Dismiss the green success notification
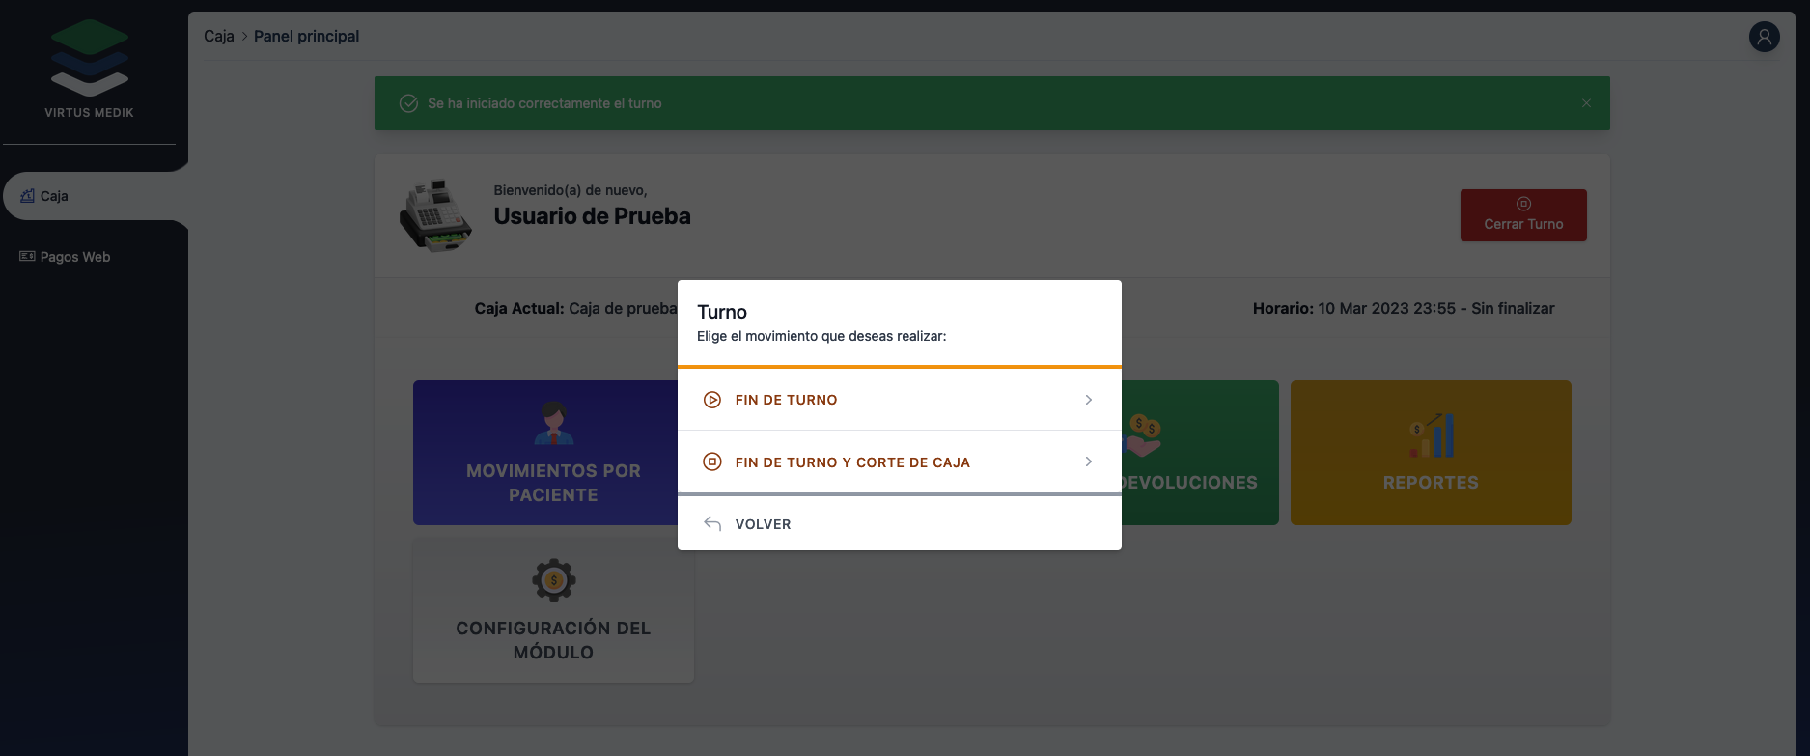This screenshot has height=756, width=1810. pyautogui.click(x=1586, y=103)
